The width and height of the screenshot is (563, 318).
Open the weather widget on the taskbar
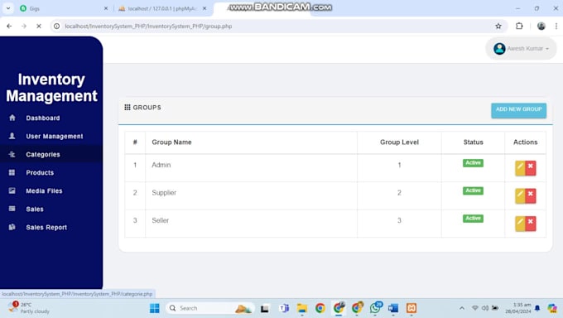coord(29,308)
